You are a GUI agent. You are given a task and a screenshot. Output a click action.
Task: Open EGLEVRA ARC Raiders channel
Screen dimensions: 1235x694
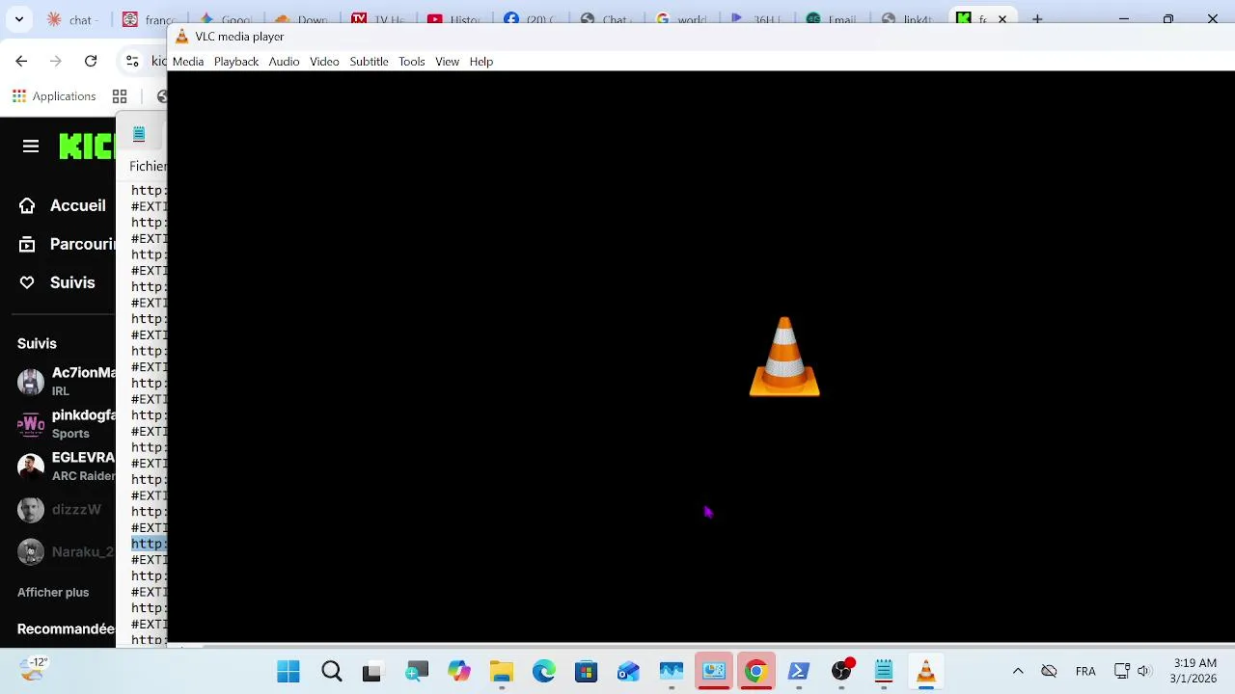[66, 467]
